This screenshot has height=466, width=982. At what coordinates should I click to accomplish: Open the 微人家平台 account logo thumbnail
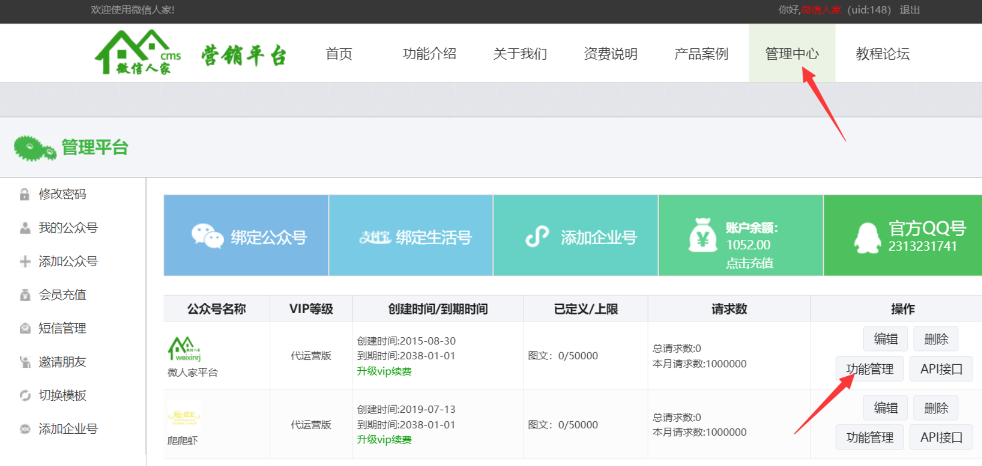coord(184,349)
